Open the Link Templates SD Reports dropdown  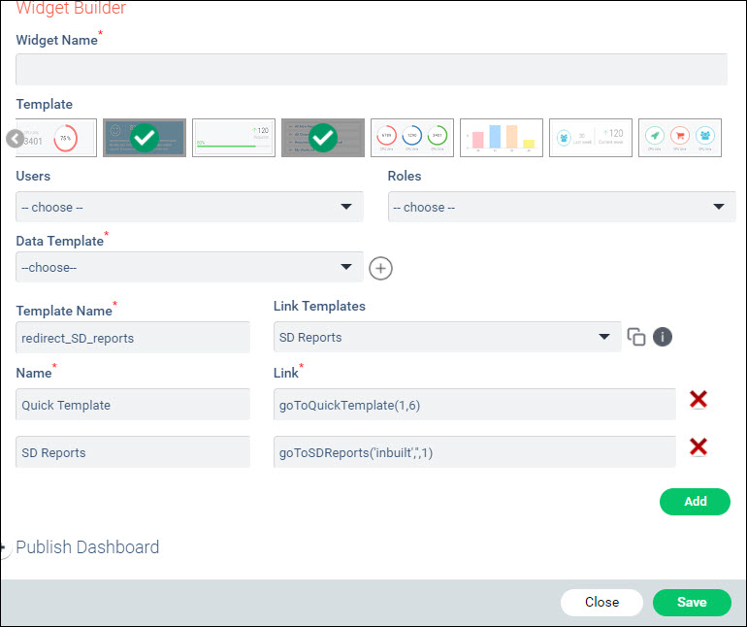(447, 337)
